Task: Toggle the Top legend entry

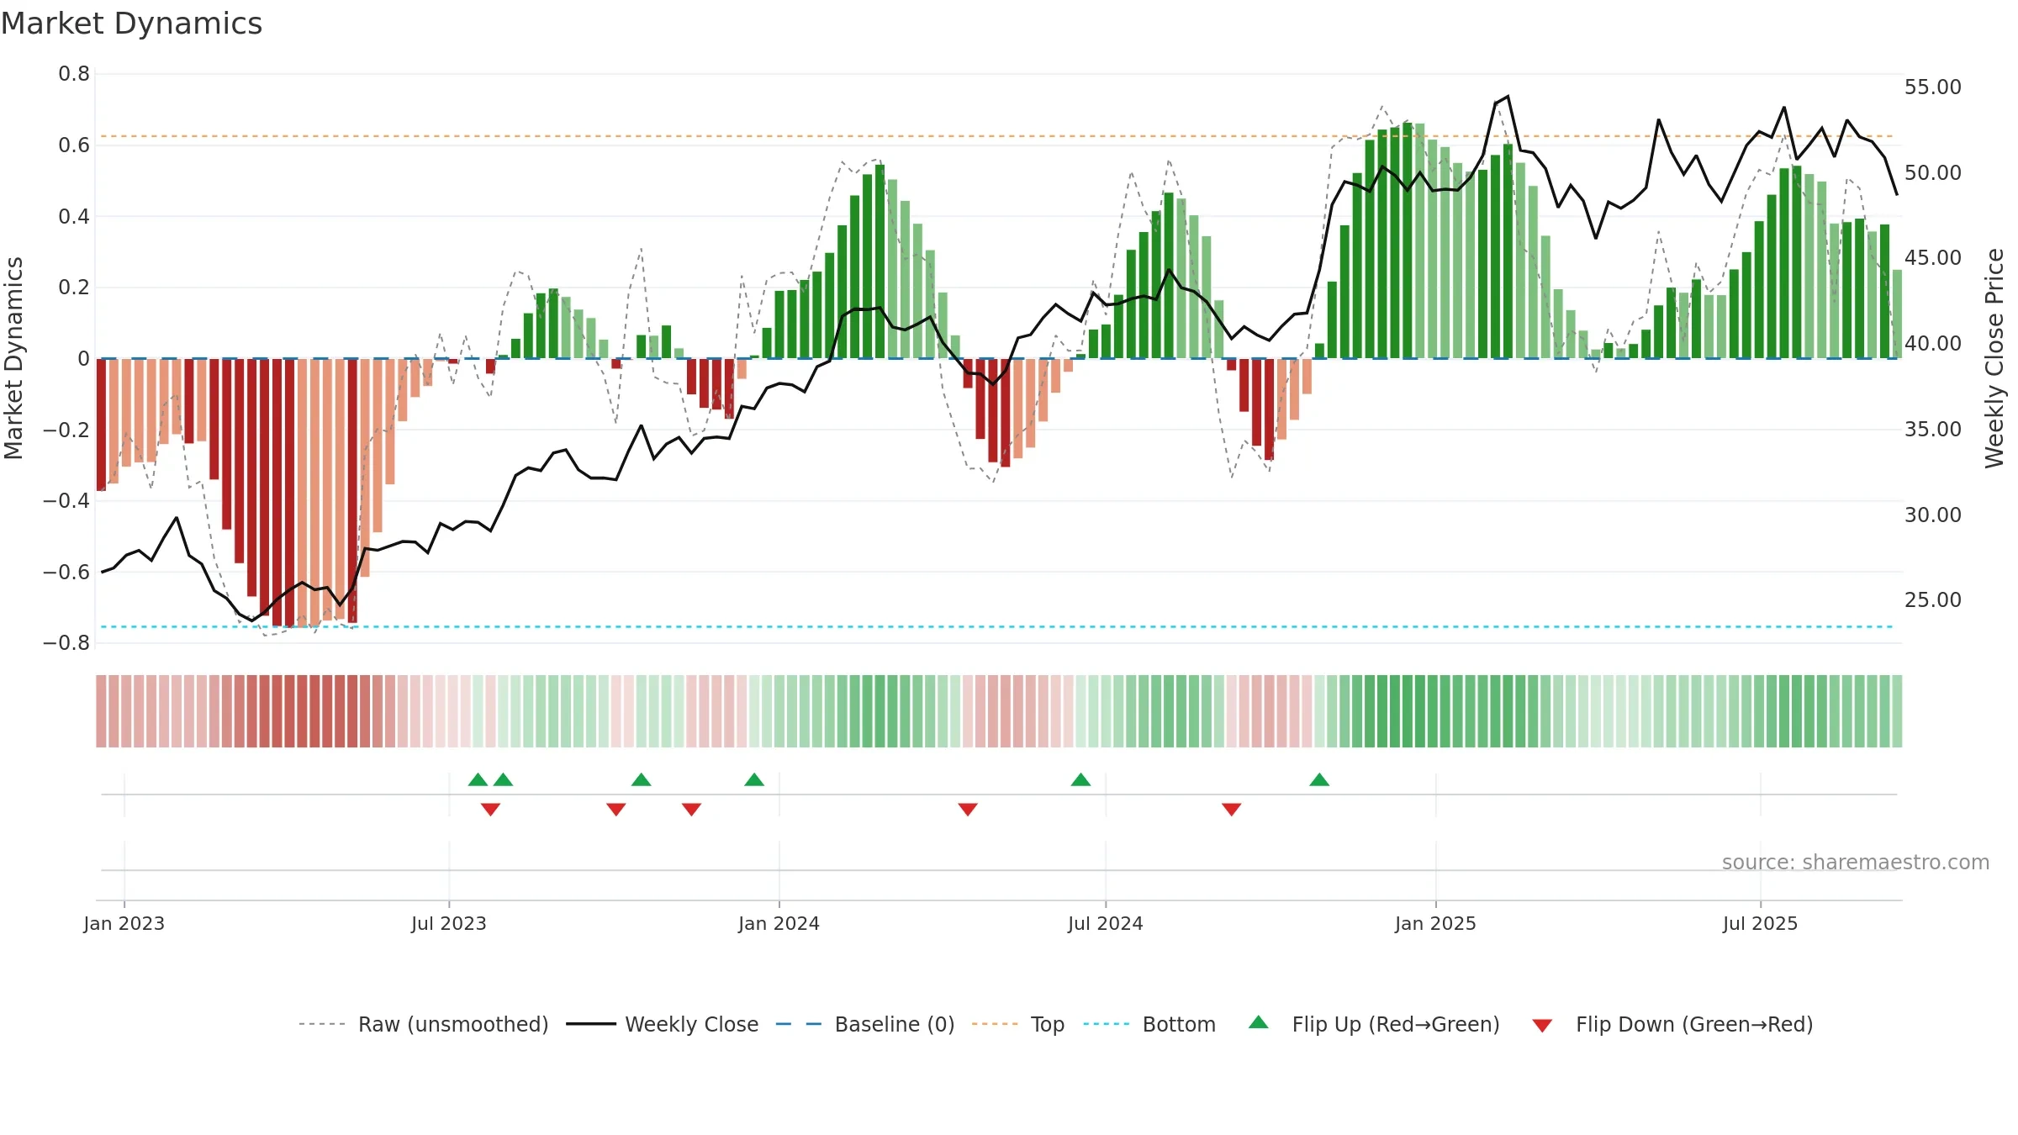Action: tap(1018, 1024)
